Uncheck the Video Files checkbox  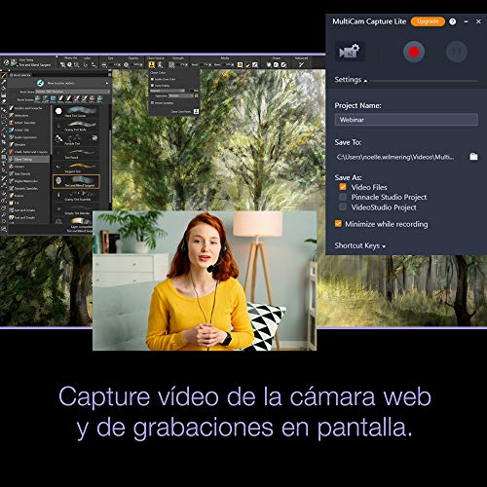[343, 187]
